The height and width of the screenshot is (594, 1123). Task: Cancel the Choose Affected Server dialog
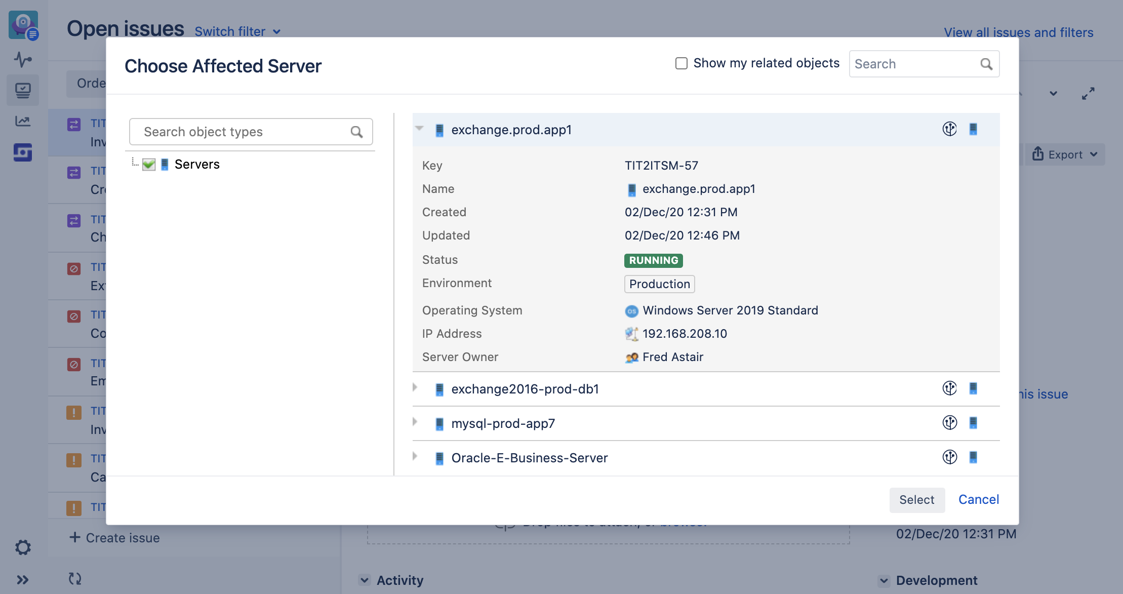click(x=978, y=500)
